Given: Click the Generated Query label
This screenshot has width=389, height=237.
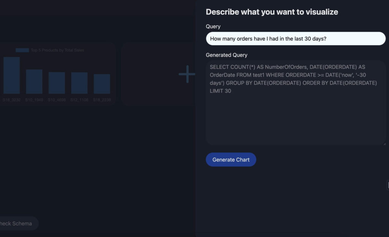Looking at the screenshot, I should [x=226, y=55].
